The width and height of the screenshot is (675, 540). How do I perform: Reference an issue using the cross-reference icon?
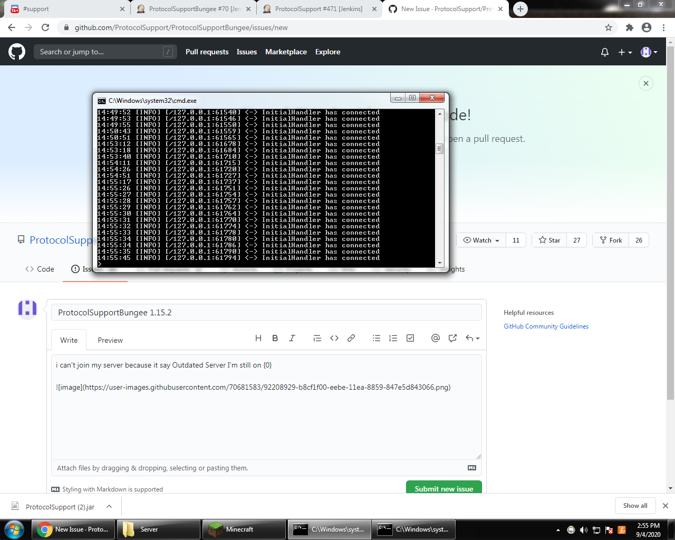452,338
